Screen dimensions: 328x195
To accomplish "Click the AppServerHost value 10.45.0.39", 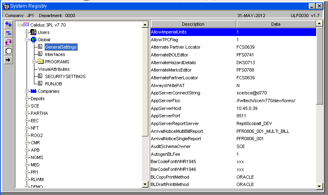I will (247, 108).
